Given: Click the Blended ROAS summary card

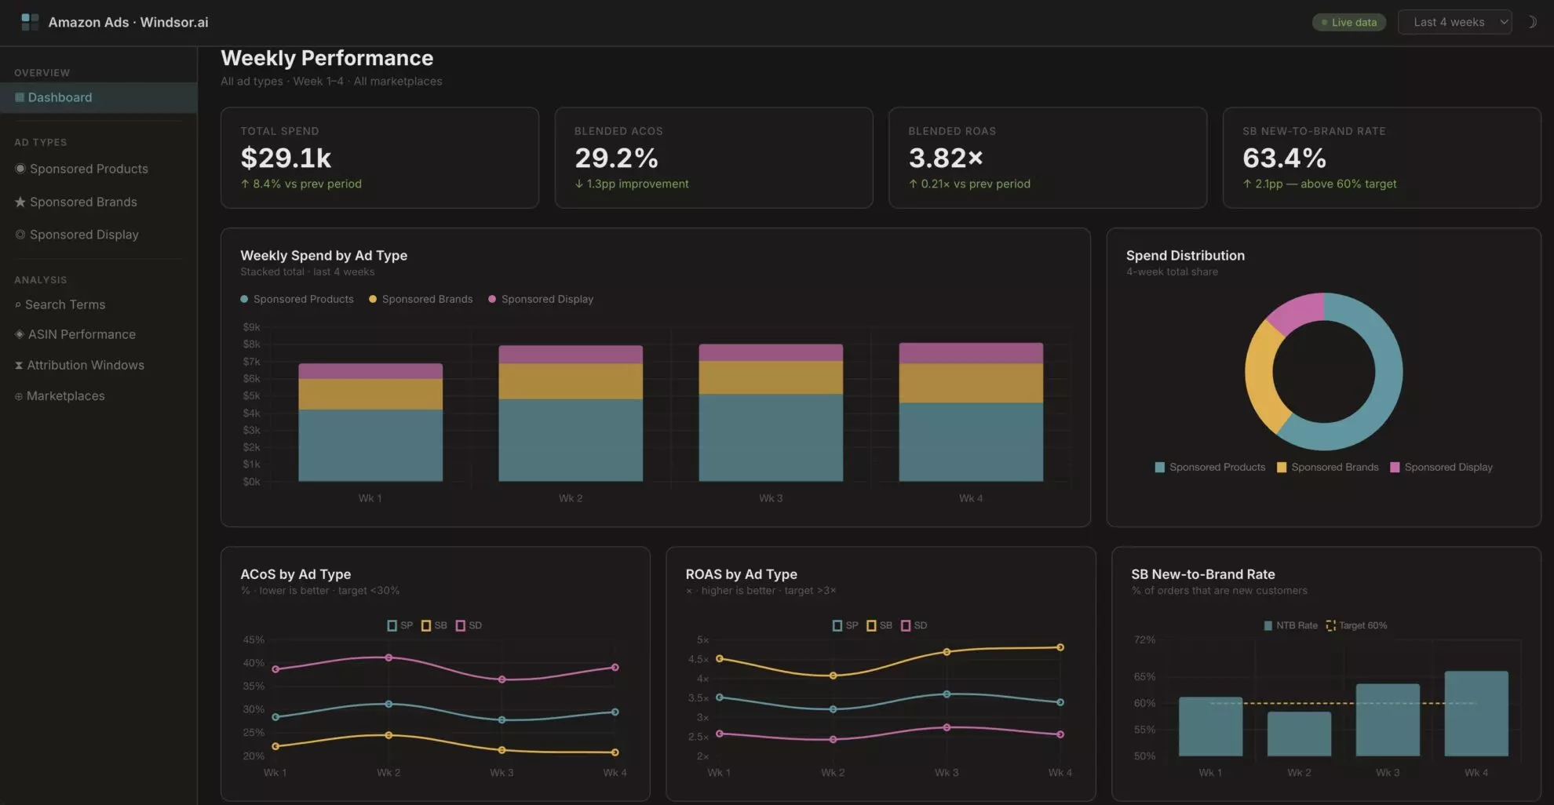Looking at the screenshot, I should [1047, 158].
